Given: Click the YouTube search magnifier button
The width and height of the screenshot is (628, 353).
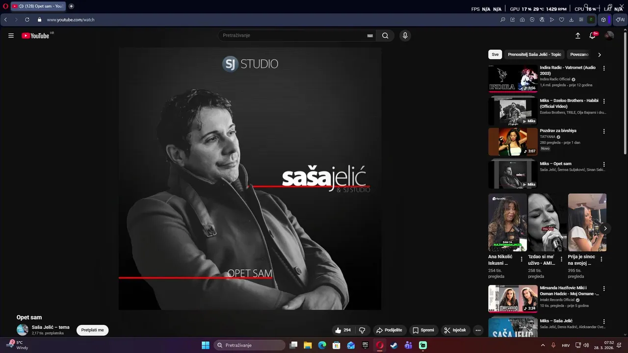Looking at the screenshot, I should pyautogui.click(x=385, y=35).
